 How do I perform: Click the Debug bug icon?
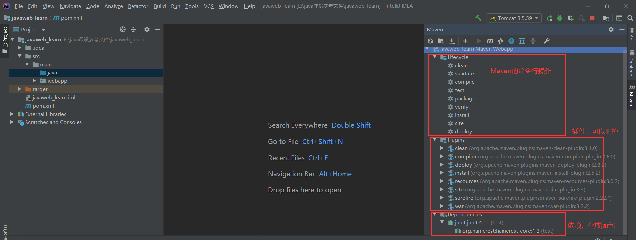point(560,18)
